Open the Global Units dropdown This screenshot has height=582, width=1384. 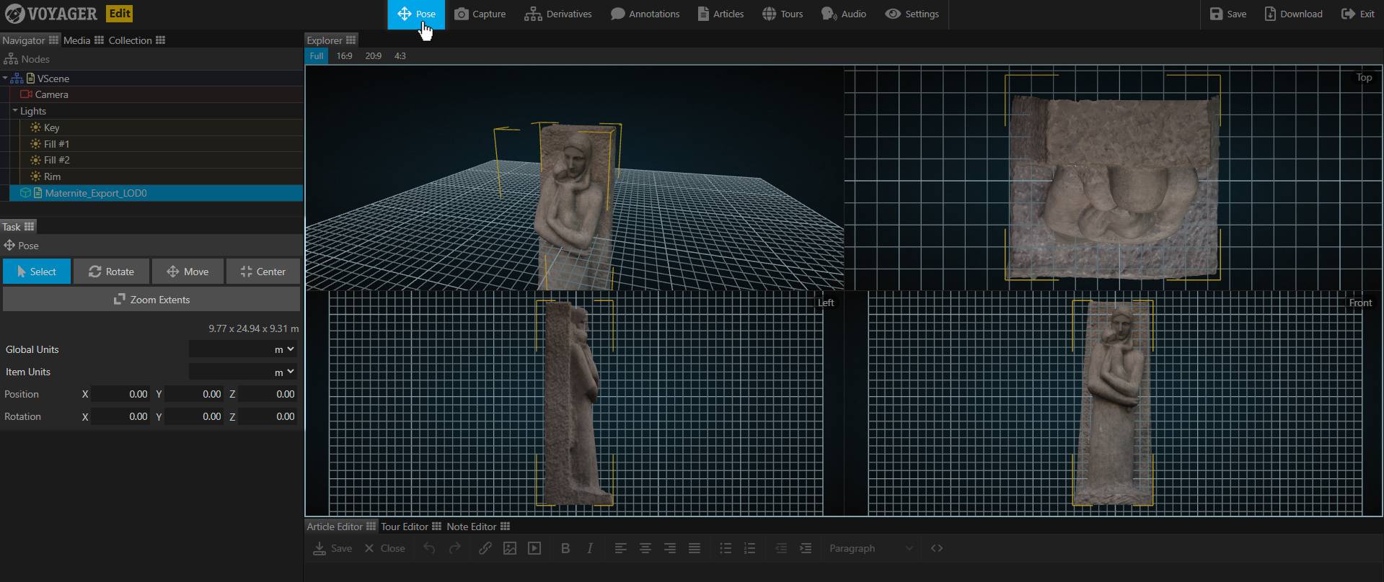pos(243,349)
